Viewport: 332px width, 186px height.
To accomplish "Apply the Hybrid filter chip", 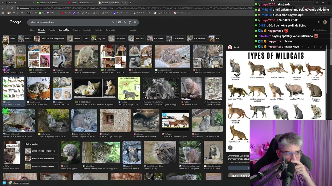I will coord(25,38).
